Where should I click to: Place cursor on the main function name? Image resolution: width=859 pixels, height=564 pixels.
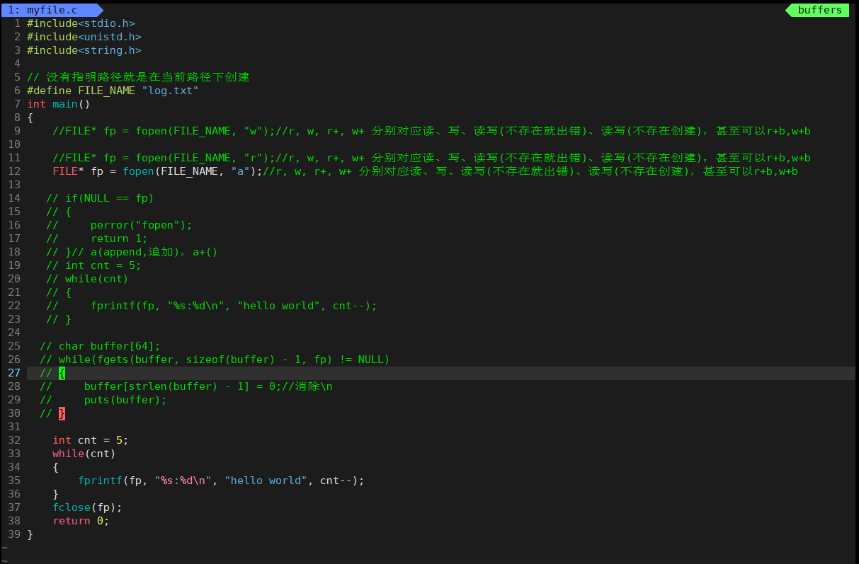pos(64,103)
